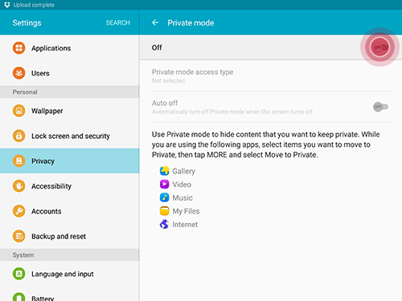The width and height of the screenshot is (402, 301).
Task: Tap the Wallpaper icon
Action: coord(18,111)
